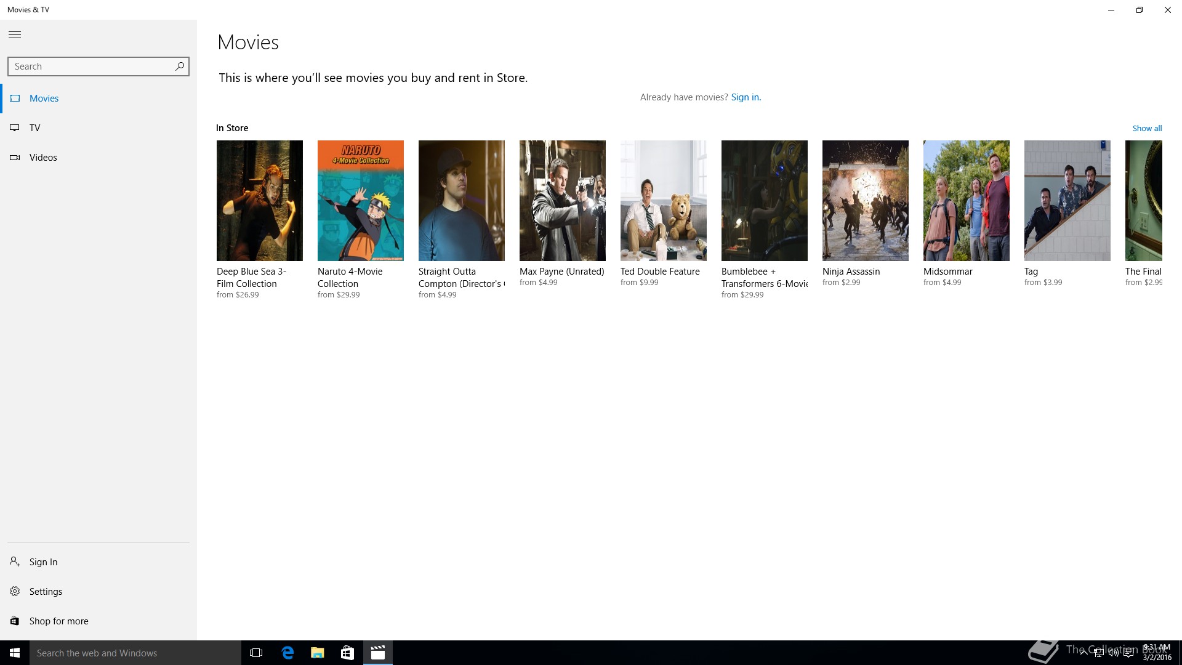Image resolution: width=1182 pixels, height=665 pixels.
Task: Select the Movies section in sidebar
Action: [x=98, y=99]
